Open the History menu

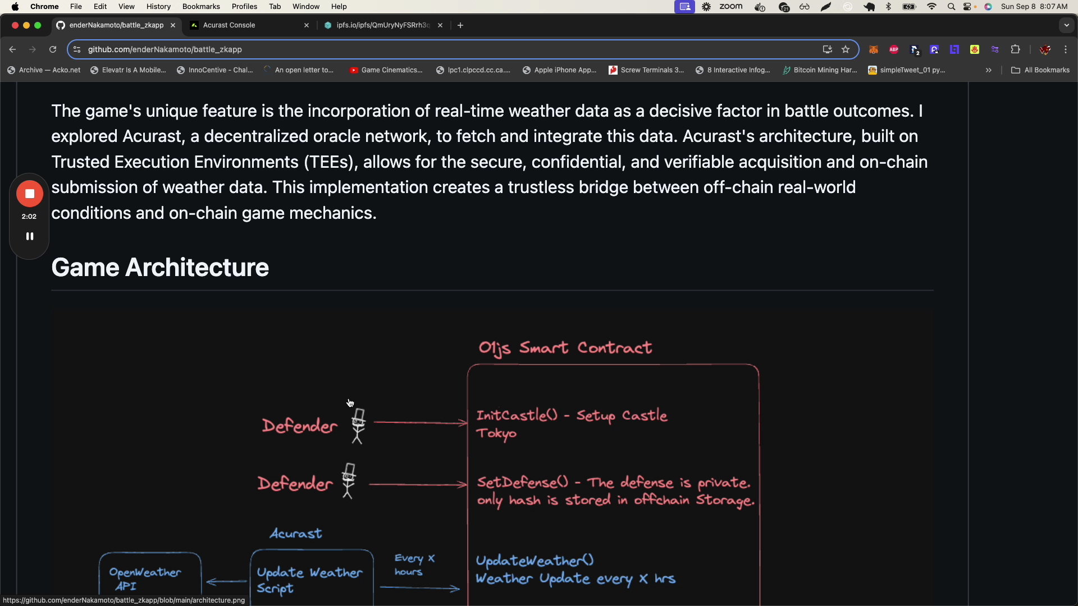tap(158, 6)
